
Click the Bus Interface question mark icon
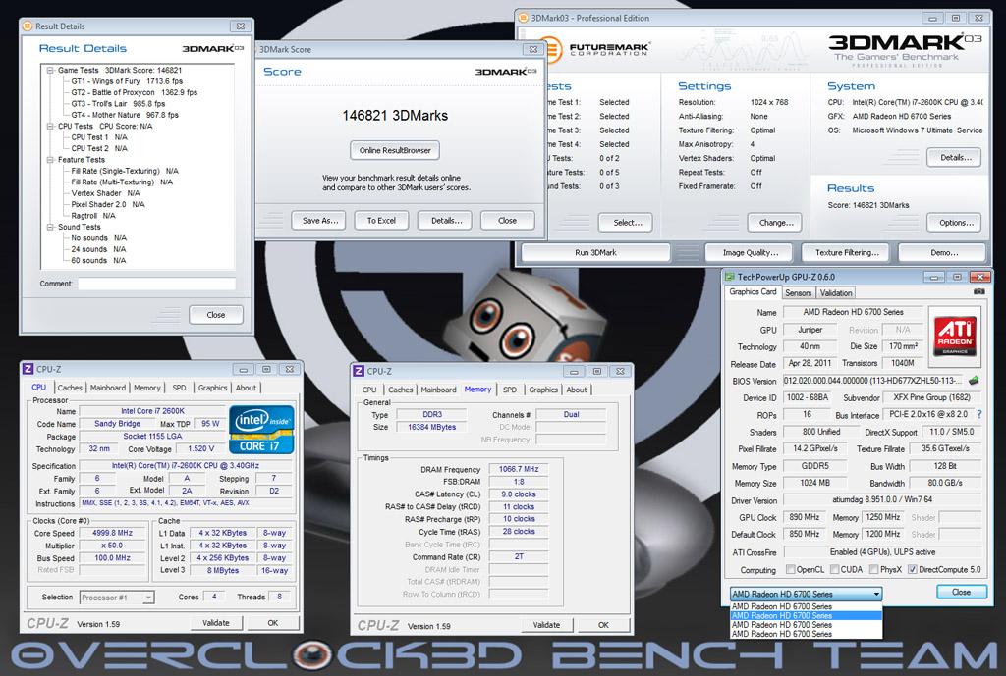tap(979, 415)
